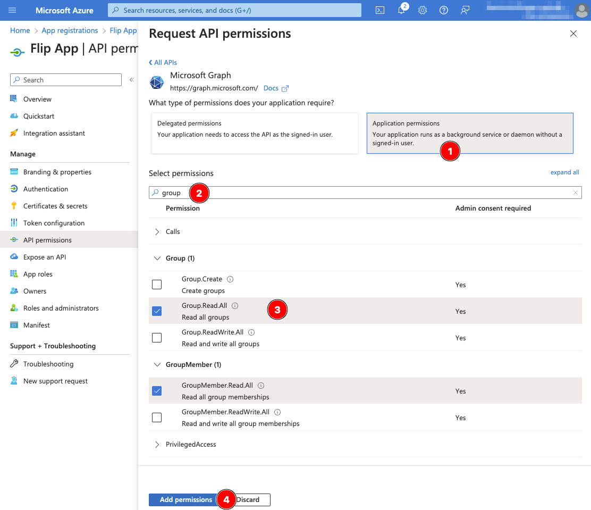This screenshot has height=510, width=591.
Task: Focus the global search resources field
Action: click(234, 10)
